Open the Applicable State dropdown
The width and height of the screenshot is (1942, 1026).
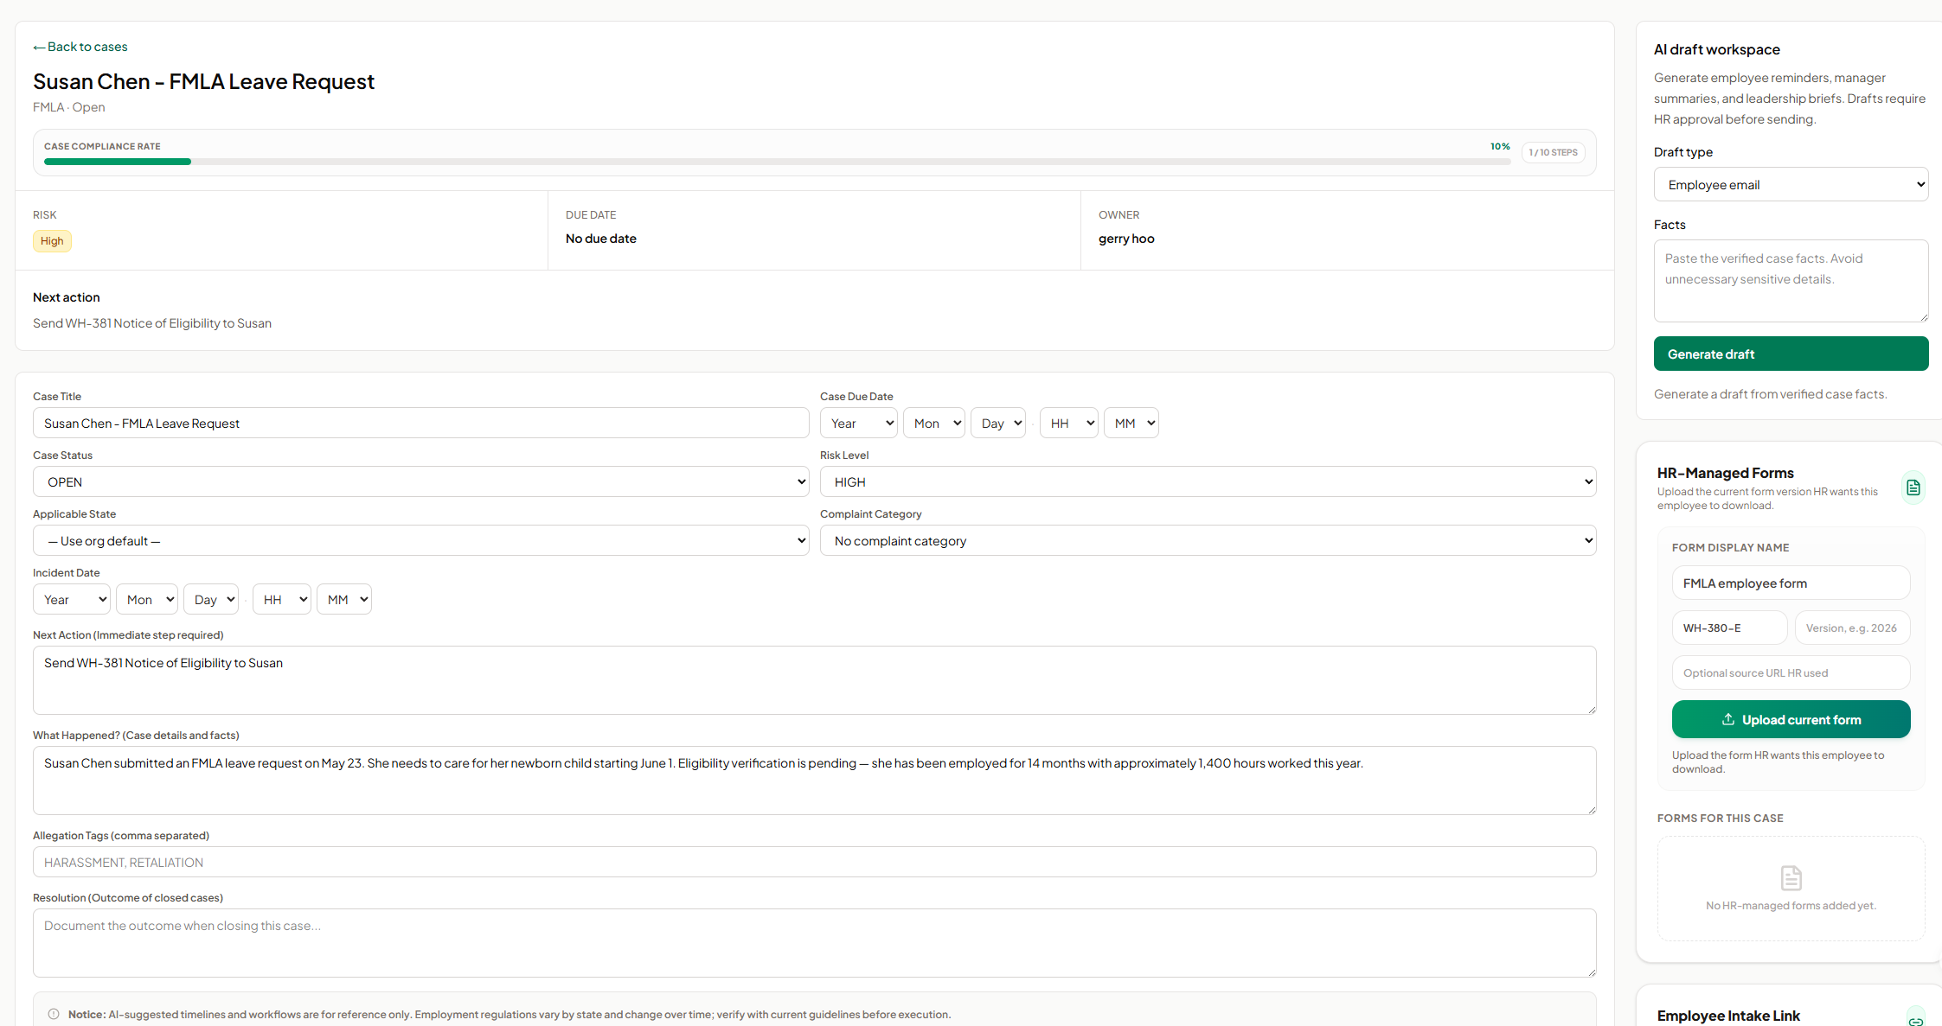pos(420,540)
